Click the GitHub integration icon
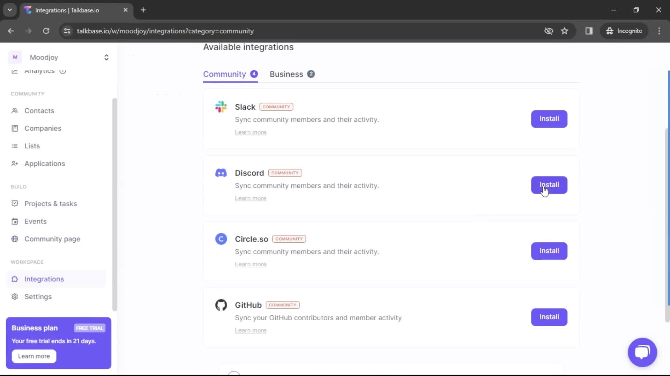 (x=221, y=305)
